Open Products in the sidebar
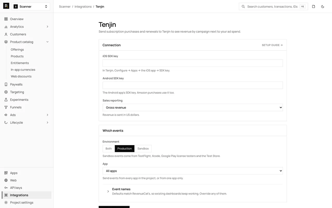Image resolution: width=332 pixels, height=208 pixels. (17, 56)
